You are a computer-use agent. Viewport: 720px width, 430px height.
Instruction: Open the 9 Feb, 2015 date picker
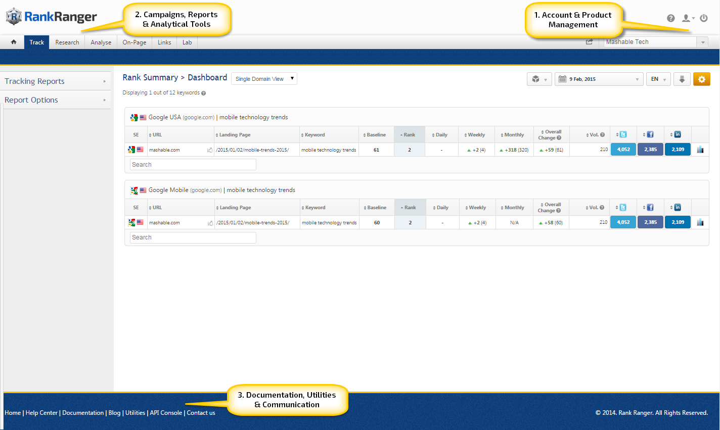click(x=599, y=79)
